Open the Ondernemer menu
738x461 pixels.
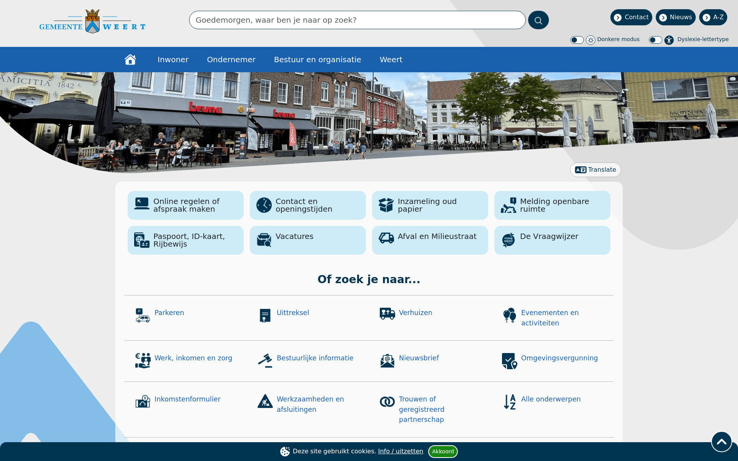[x=231, y=60]
